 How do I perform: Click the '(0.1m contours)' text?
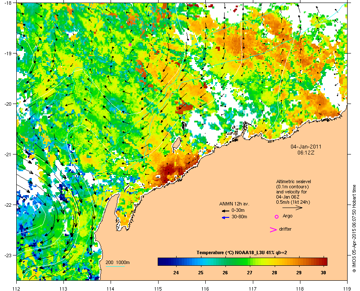(292, 187)
